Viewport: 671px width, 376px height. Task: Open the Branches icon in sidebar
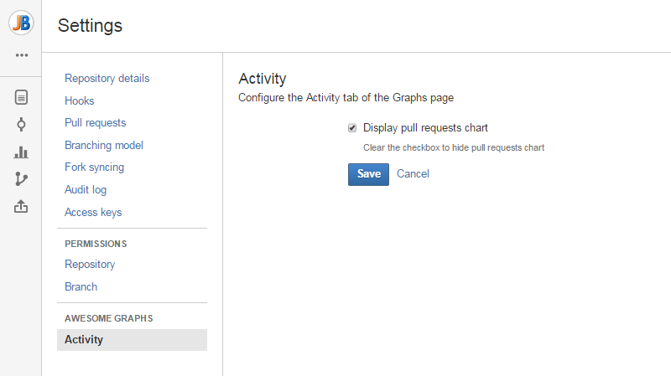pos(21,179)
